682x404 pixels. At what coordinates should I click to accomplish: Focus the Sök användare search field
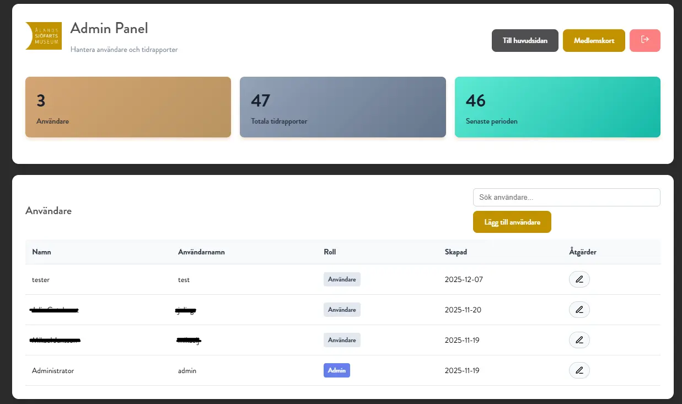tap(566, 198)
